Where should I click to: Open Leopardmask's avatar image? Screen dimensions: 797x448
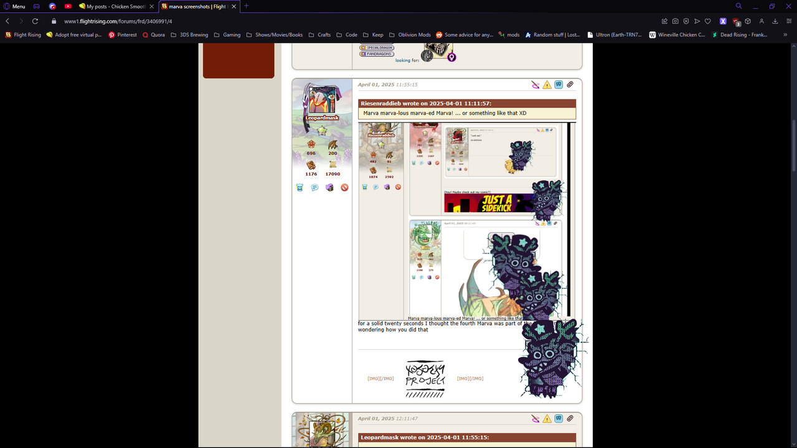point(322,100)
